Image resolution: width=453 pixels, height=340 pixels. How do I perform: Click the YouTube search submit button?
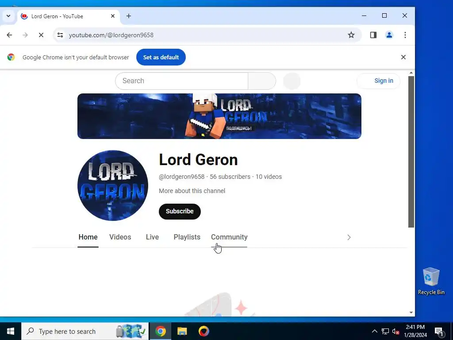click(262, 81)
